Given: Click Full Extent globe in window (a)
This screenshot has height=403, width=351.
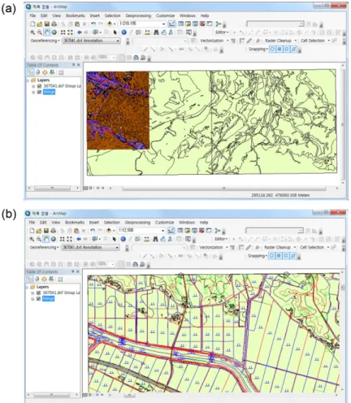Looking at the screenshot, I should click(x=54, y=32).
